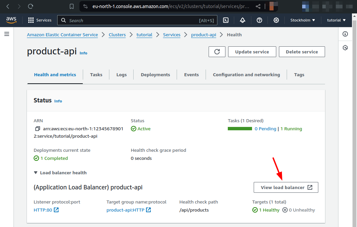Open the HTTP:80 listener link
This screenshot has height=227, width=357.
click(43, 210)
